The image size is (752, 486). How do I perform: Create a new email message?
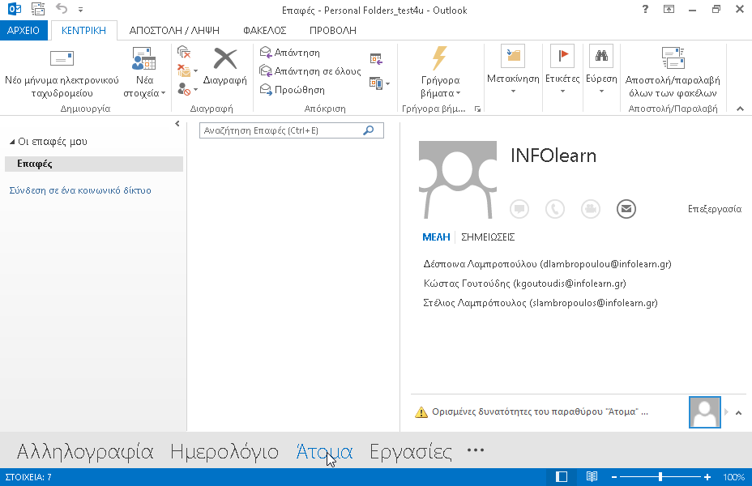pyautogui.click(x=62, y=72)
